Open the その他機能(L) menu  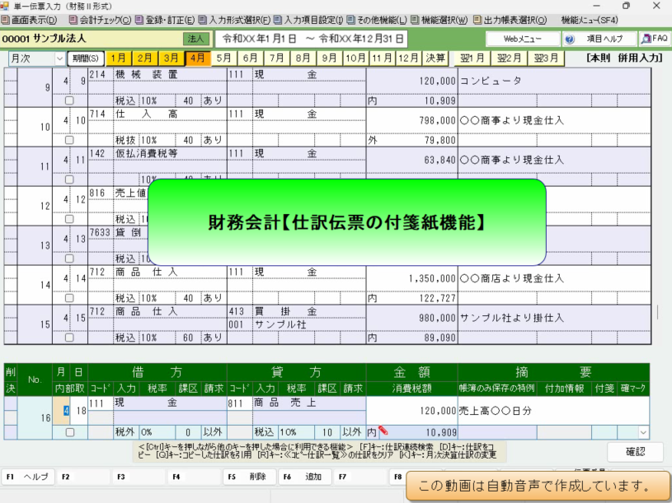pos(377,20)
